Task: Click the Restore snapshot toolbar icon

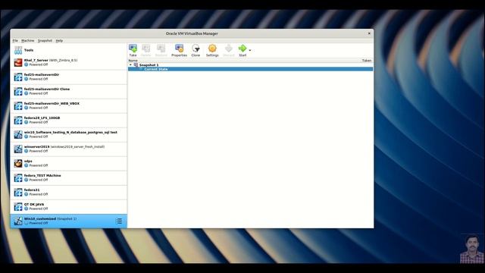Action: click(x=161, y=51)
